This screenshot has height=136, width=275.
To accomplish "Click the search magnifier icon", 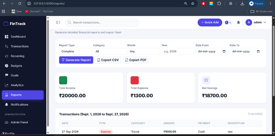I will coord(69,22).
